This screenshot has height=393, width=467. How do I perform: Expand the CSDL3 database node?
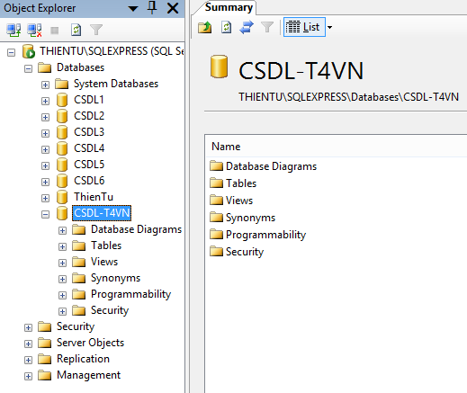coord(45,134)
